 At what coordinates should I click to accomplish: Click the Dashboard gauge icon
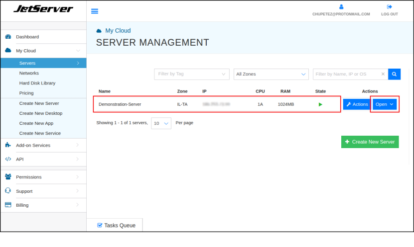click(x=8, y=37)
